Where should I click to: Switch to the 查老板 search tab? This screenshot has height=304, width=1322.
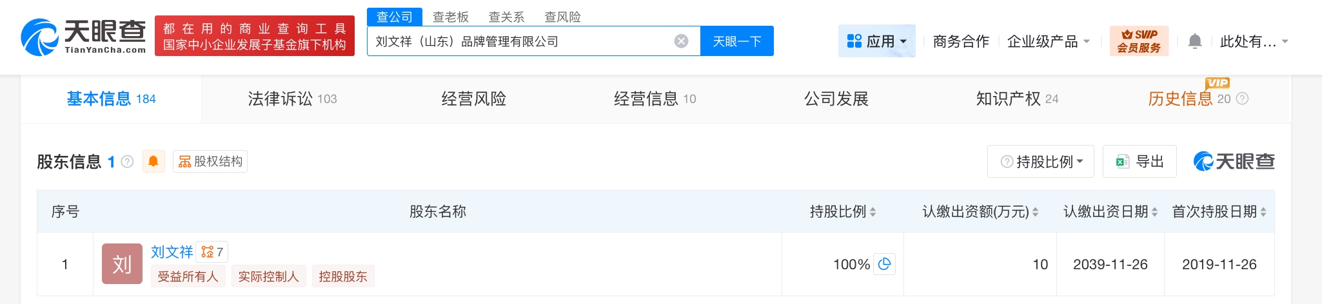[450, 17]
